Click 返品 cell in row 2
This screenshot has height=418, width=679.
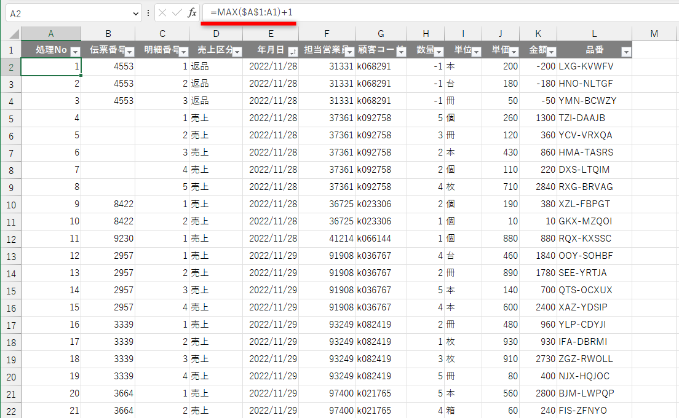[216, 66]
